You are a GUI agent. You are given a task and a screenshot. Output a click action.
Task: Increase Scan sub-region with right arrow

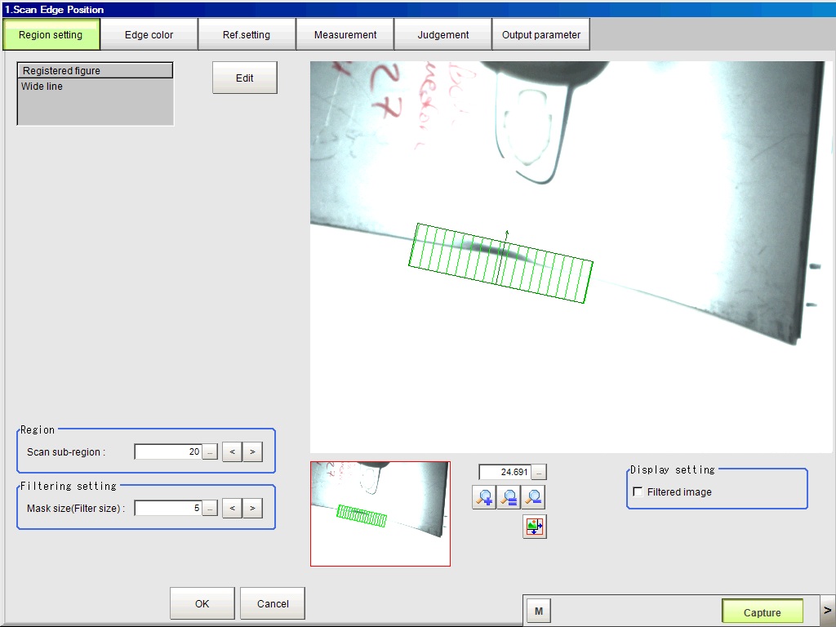(x=252, y=451)
